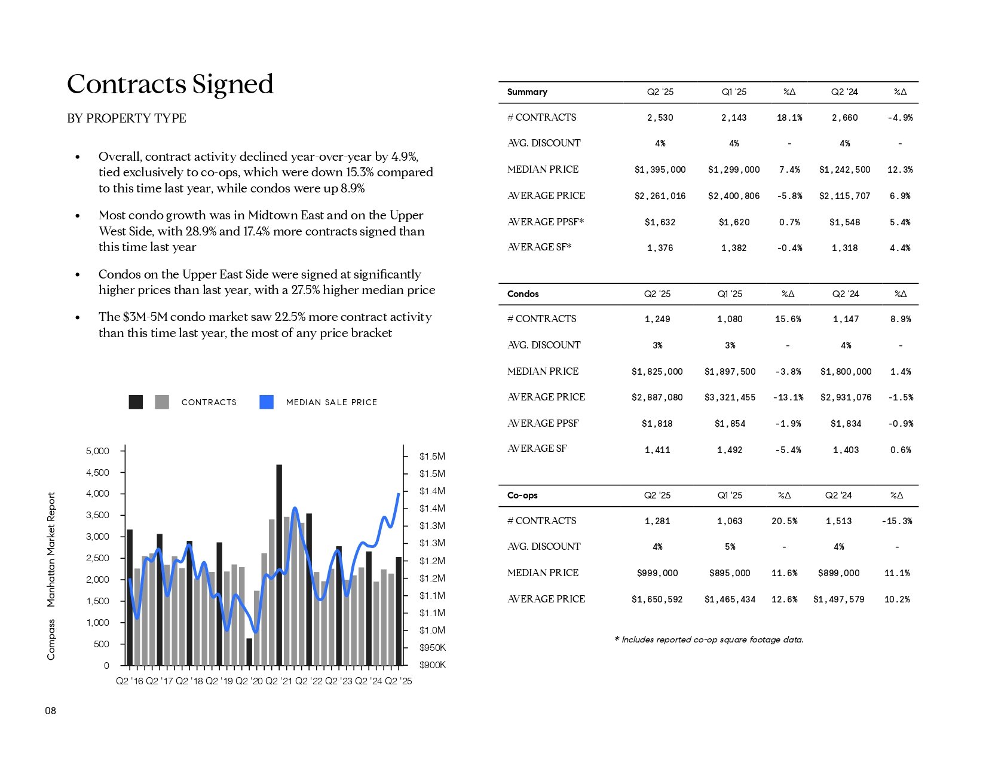This screenshot has height=762, width=986.
Task: Select Condos average PPSF $1,818
Action: pos(657,424)
